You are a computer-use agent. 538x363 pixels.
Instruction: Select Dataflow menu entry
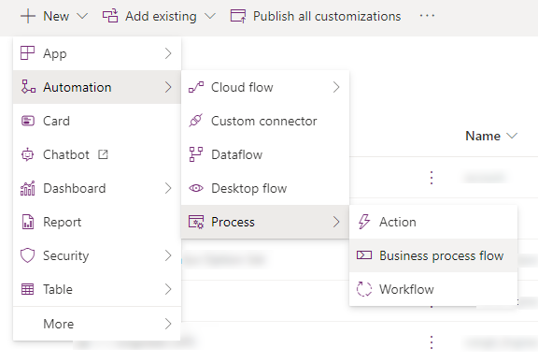click(x=265, y=154)
